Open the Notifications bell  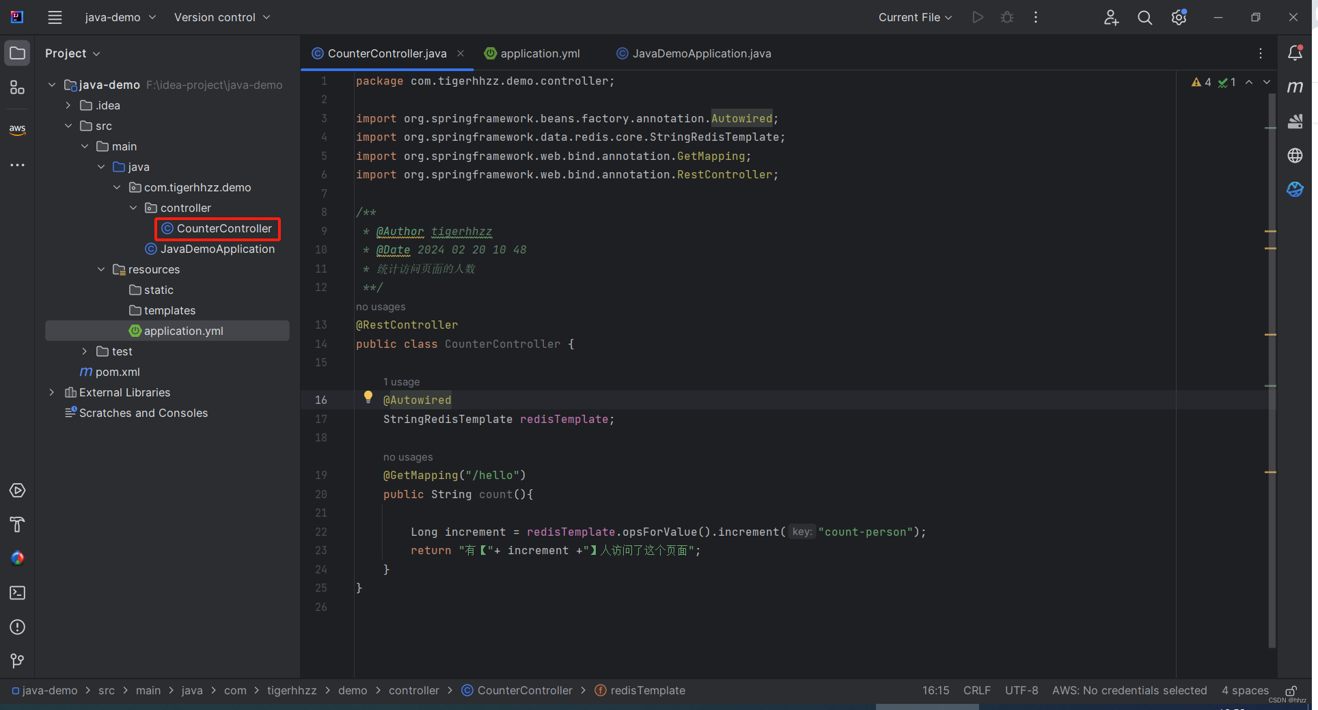click(x=1295, y=53)
